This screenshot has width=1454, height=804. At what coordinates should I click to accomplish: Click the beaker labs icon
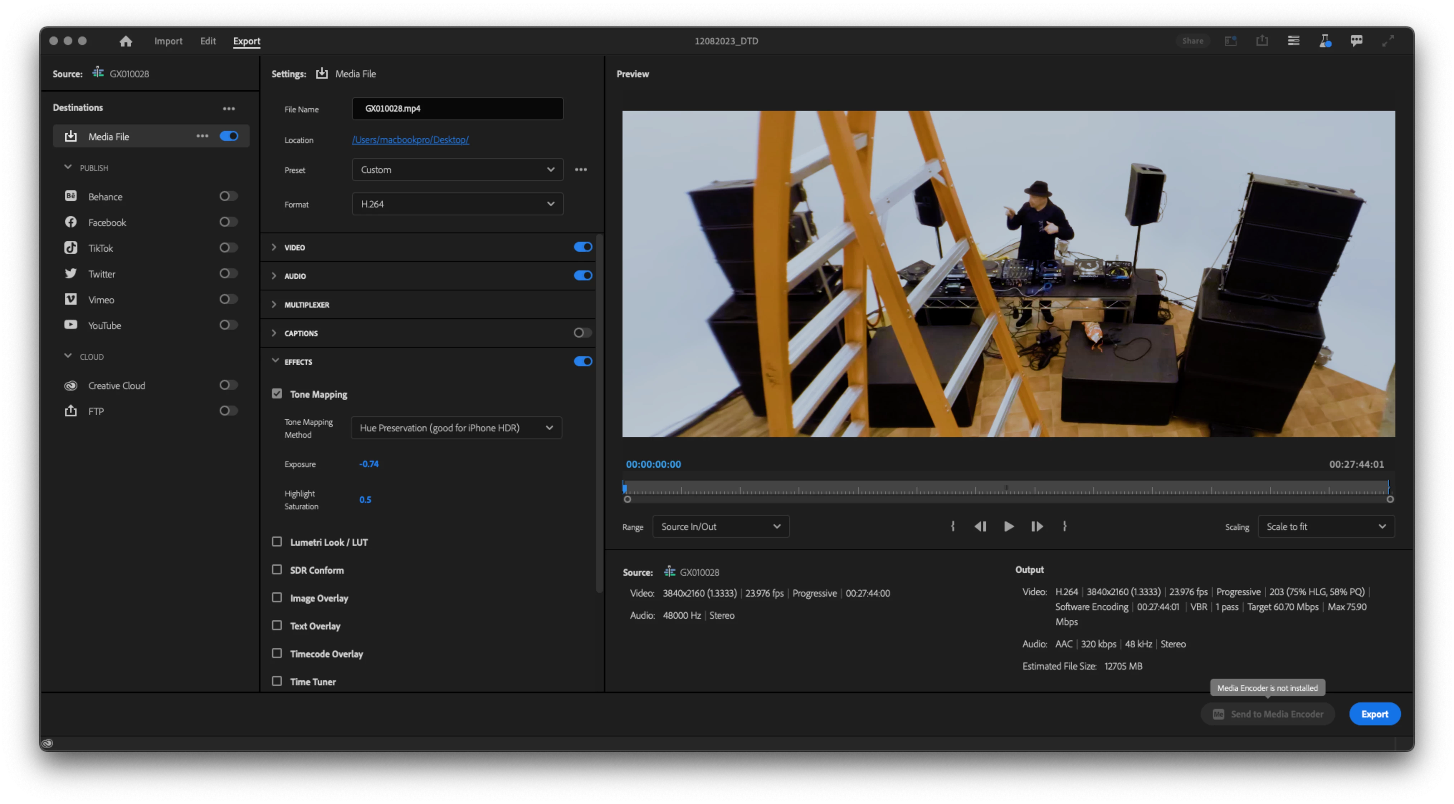click(x=1325, y=41)
